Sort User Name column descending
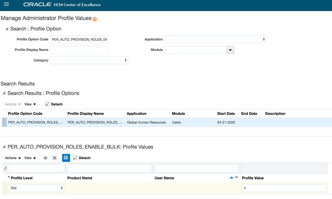The height and width of the screenshot is (199, 332). click(x=237, y=178)
